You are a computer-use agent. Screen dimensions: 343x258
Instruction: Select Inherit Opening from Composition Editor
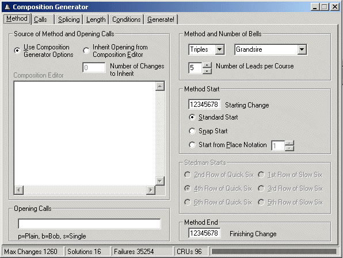click(x=86, y=51)
